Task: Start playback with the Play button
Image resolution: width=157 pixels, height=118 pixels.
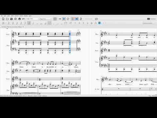Action: pyautogui.click(x=64, y=19)
